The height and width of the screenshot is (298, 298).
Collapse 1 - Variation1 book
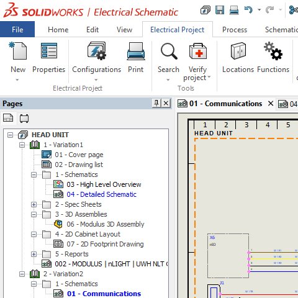[x=22, y=145]
